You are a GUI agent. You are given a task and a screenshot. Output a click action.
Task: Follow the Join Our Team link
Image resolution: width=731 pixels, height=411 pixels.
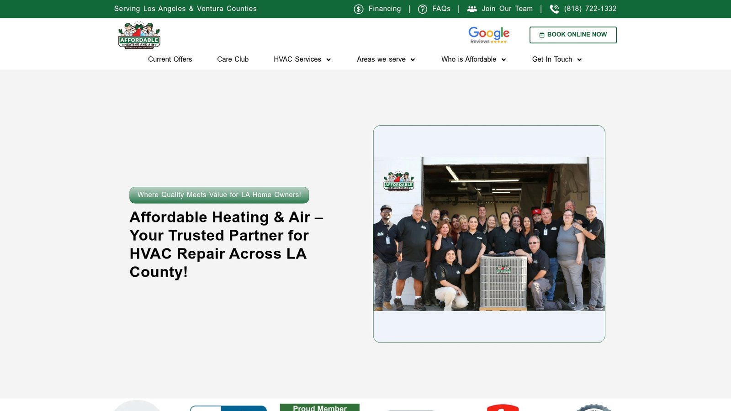(507, 9)
